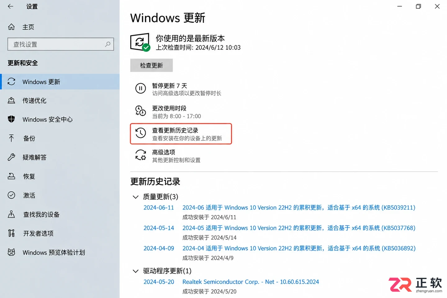Image resolution: width=447 pixels, height=298 pixels.
Task: Click the update status icon with green check
Action: pos(140,42)
